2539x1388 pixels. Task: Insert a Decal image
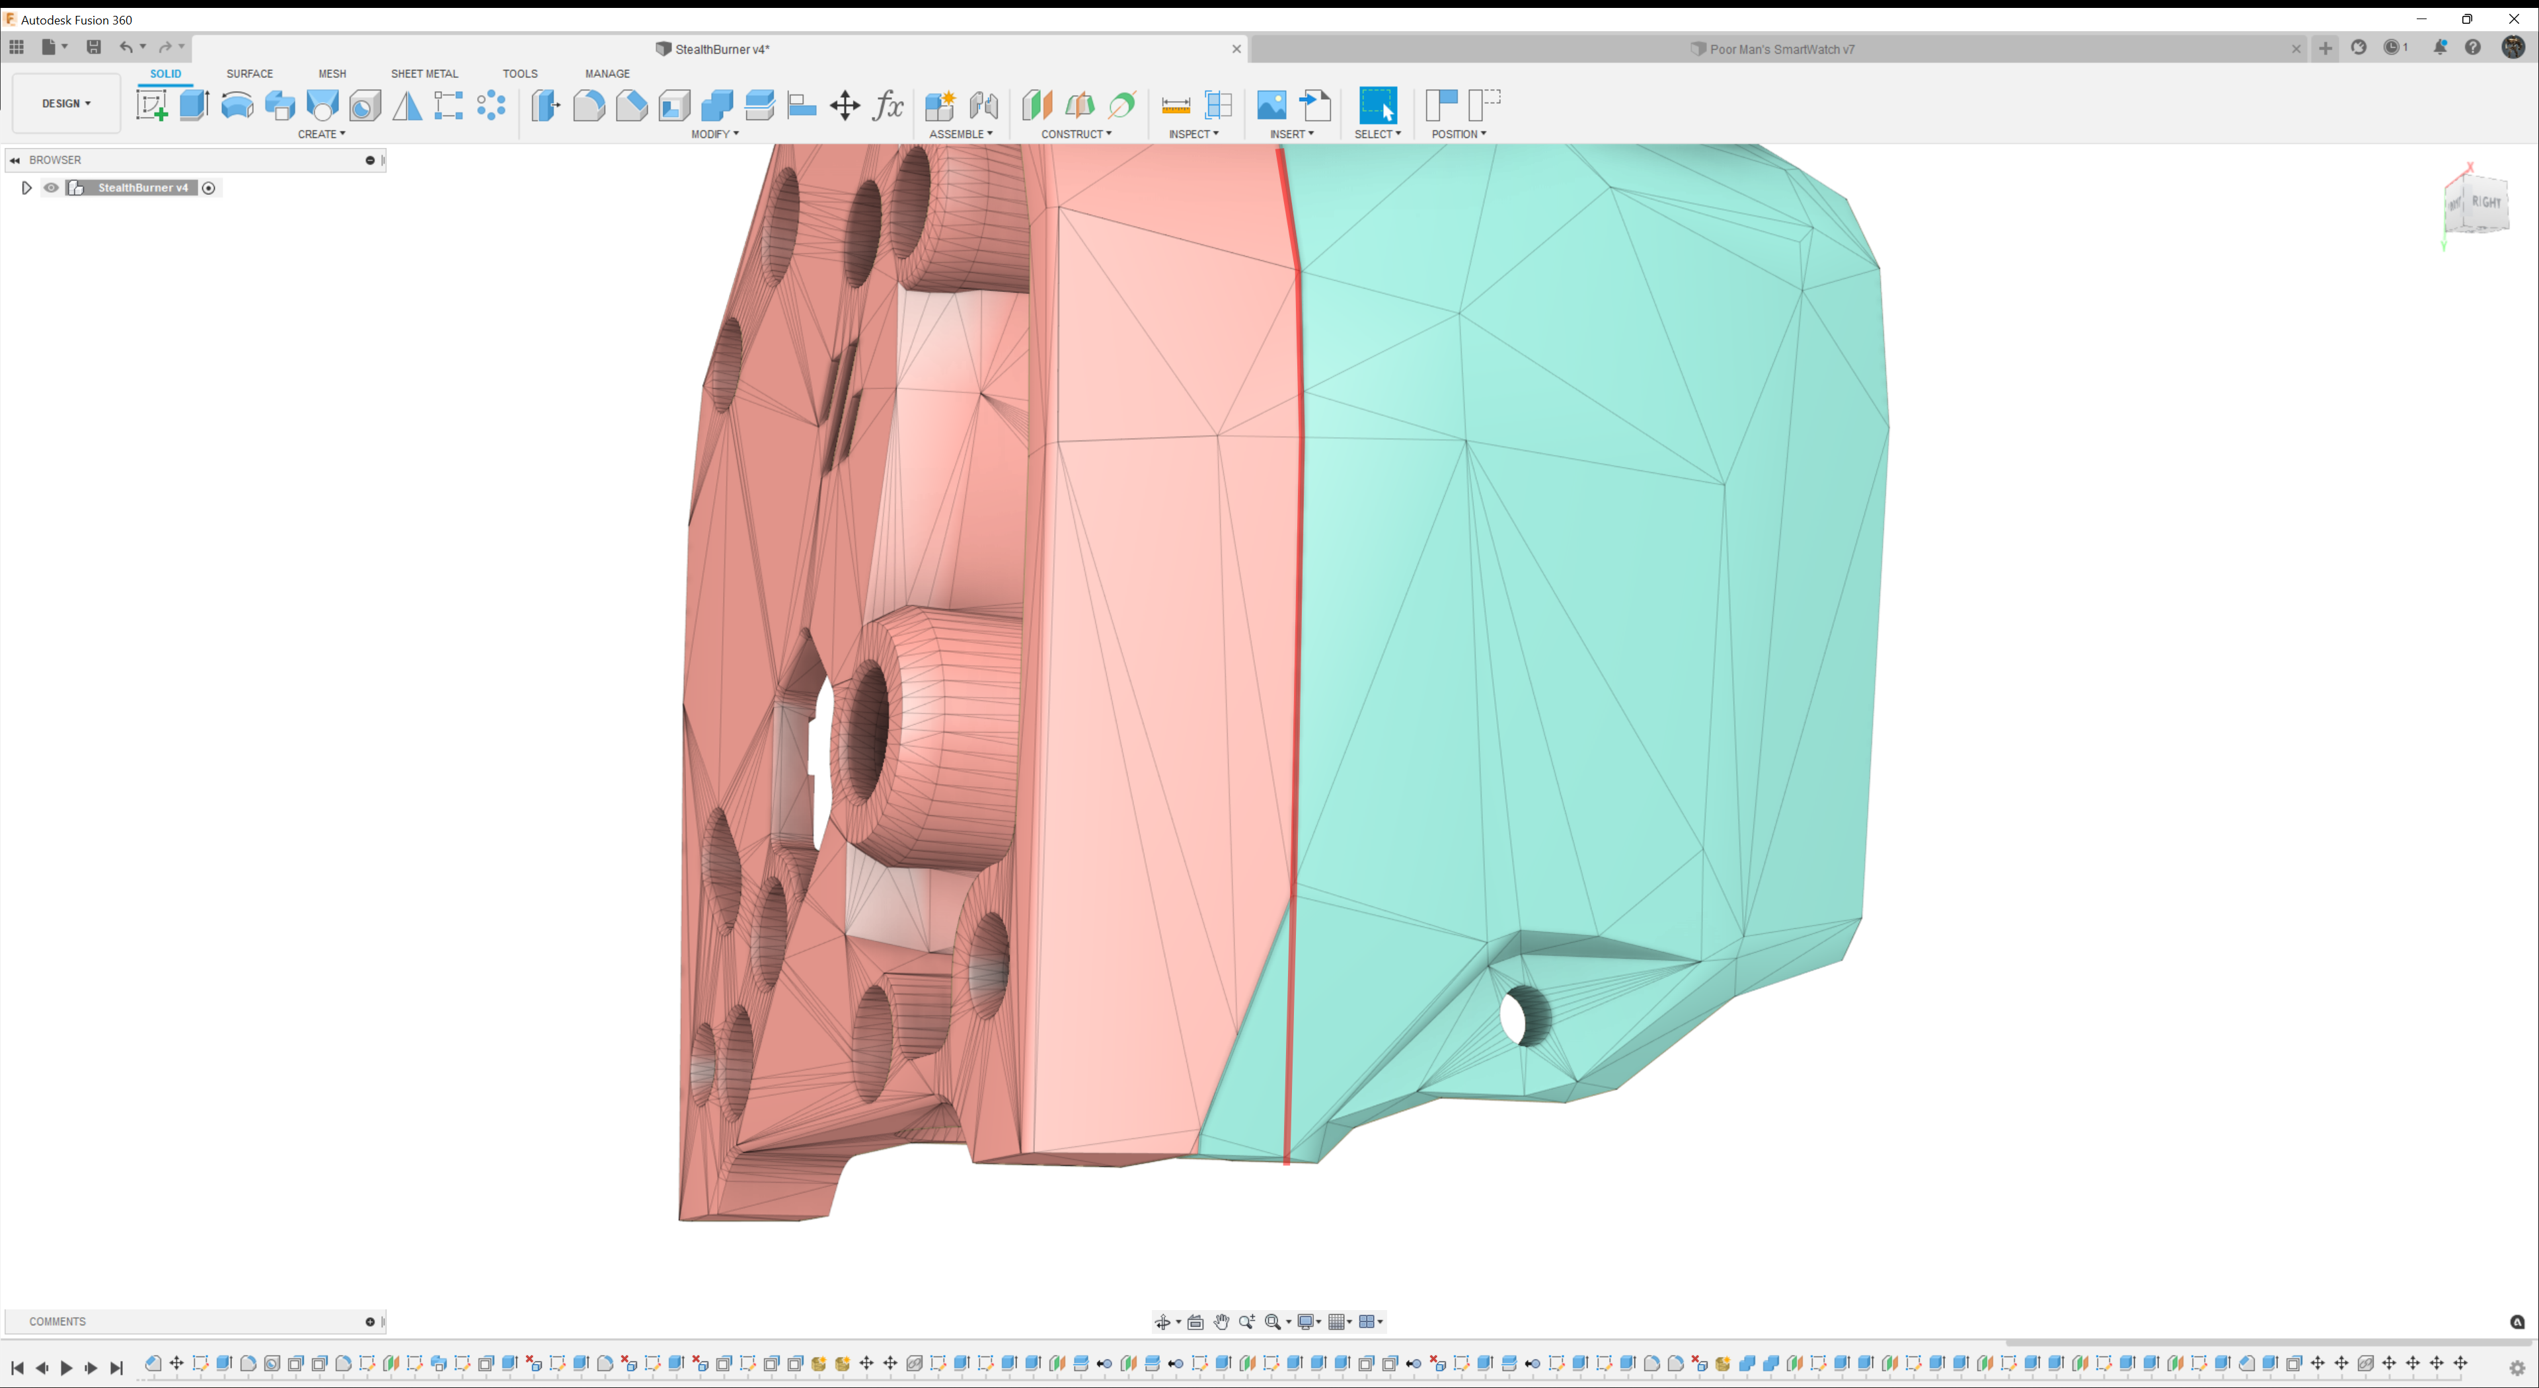pos(1271,104)
